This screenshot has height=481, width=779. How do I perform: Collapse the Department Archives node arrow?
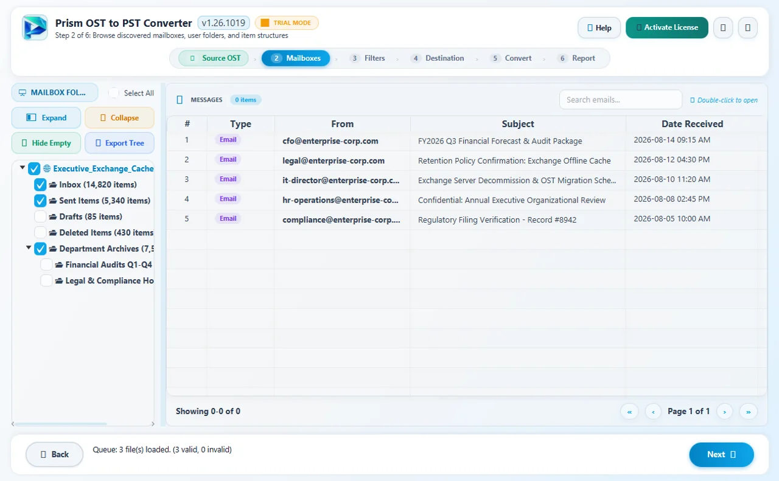click(x=29, y=248)
